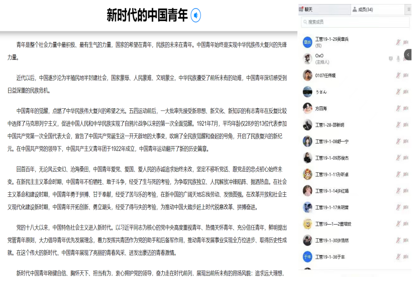Select member name 方四海
Viewport: 415px width, 281px height.
pos(321,109)
